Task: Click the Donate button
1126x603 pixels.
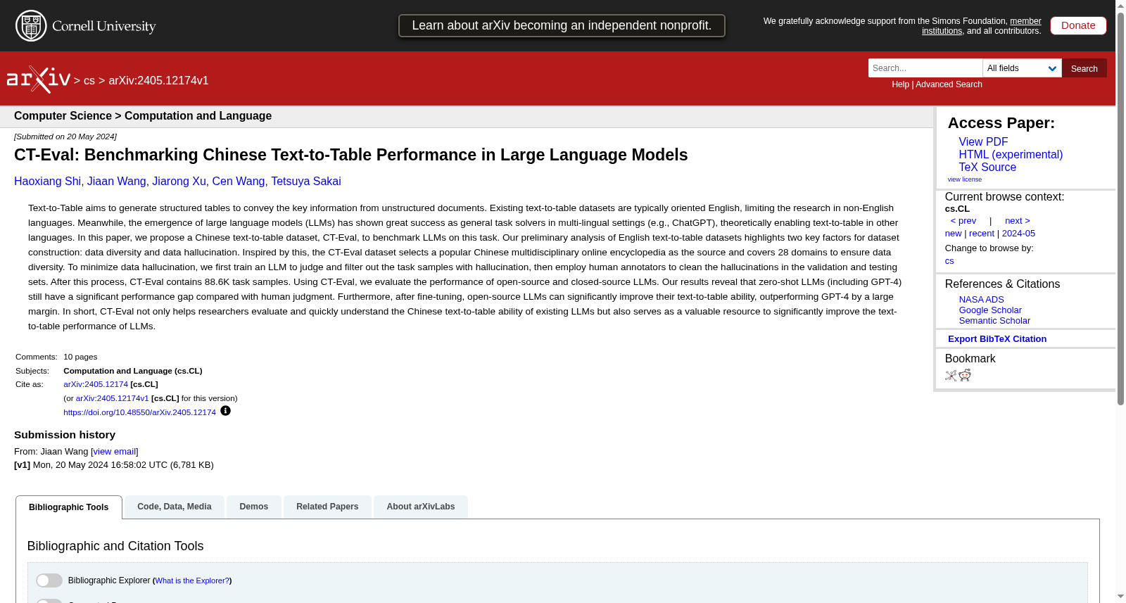Action: 1078,25
